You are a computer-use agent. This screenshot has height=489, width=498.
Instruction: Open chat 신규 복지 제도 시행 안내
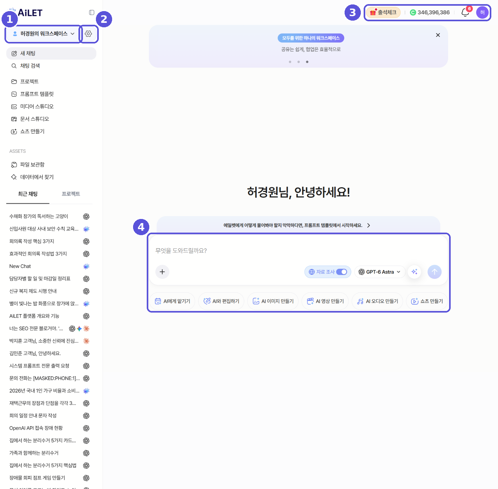pyautogui.click(x=49, y=291)
